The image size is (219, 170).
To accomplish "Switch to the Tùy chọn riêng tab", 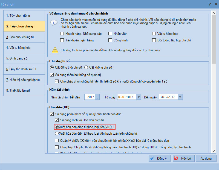I will coord(24,16).
